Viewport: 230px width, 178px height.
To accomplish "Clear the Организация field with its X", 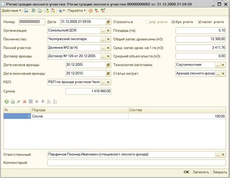I will [x=108, y=30].
